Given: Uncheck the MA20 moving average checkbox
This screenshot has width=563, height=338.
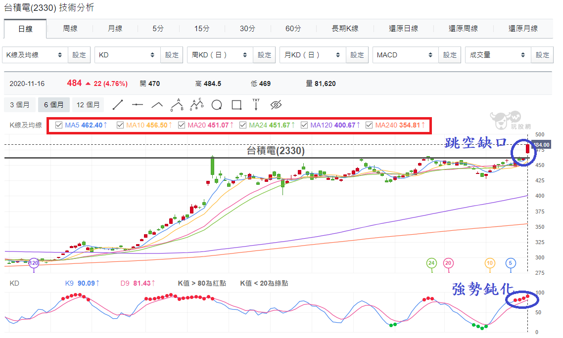Looking at the screenshot, I should [182, 125].
